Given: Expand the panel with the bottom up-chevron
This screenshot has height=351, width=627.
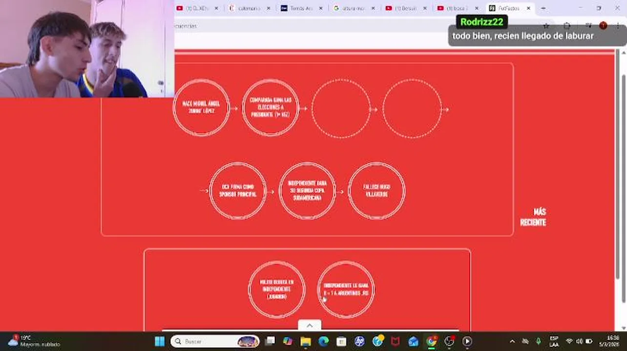Looking at the screenshot, I should [x=310, y=326].
